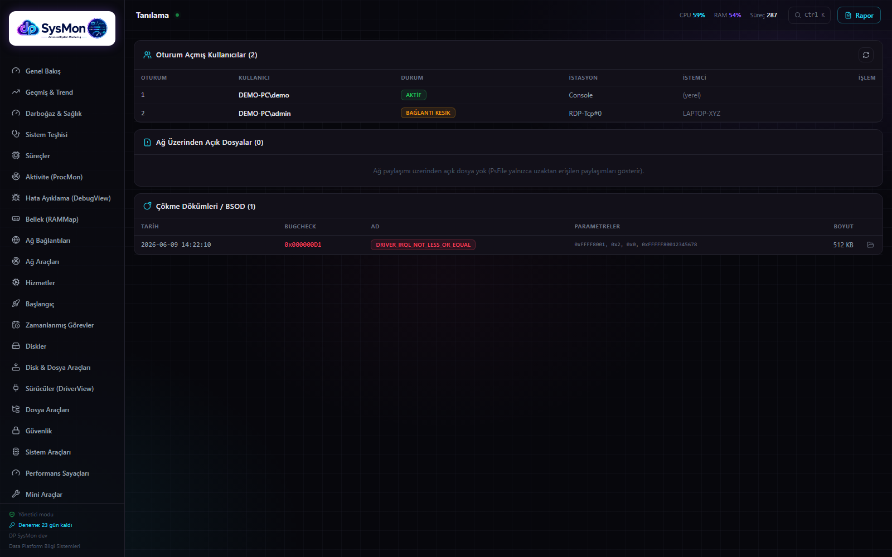Click the Genel Bakış gauge icon
Viewport: 892px width, 557px height.
point(16,71)
